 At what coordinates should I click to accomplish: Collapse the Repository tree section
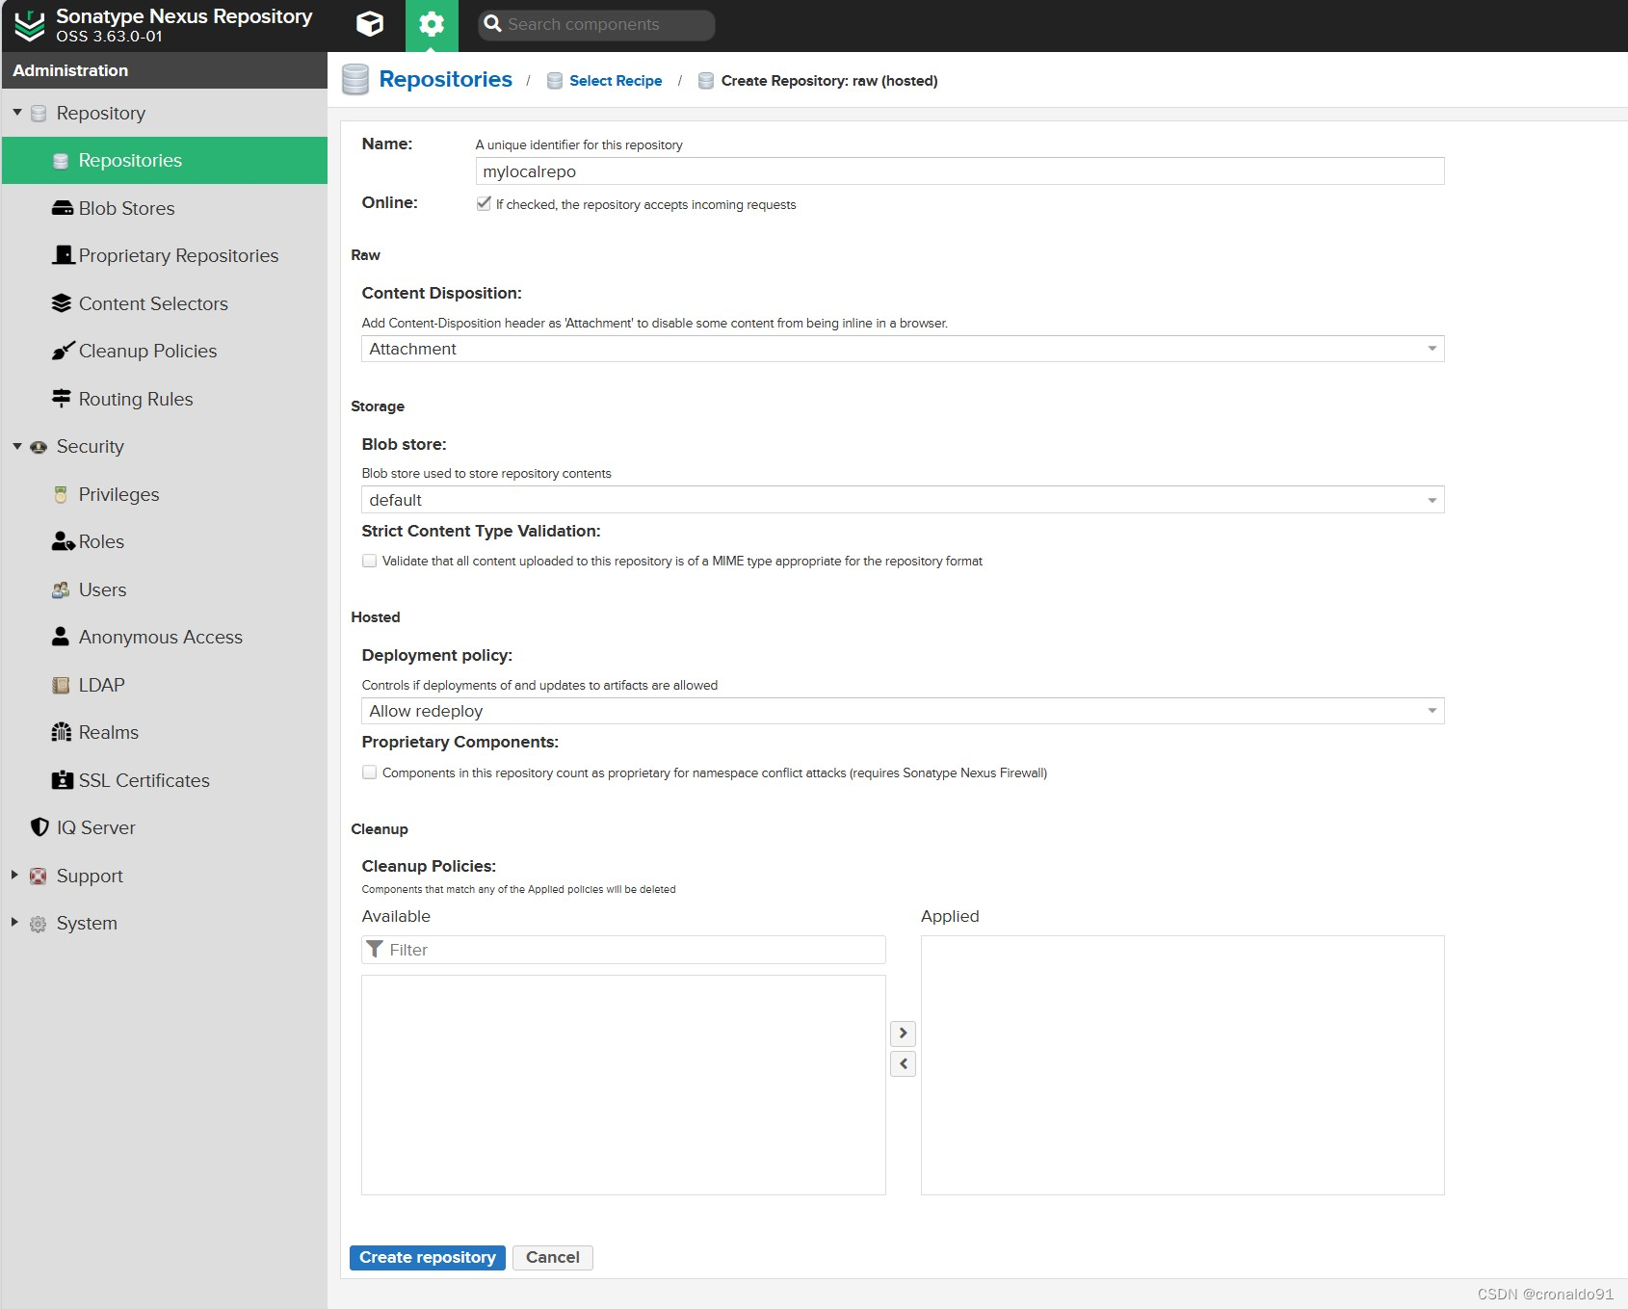[17, 113]
